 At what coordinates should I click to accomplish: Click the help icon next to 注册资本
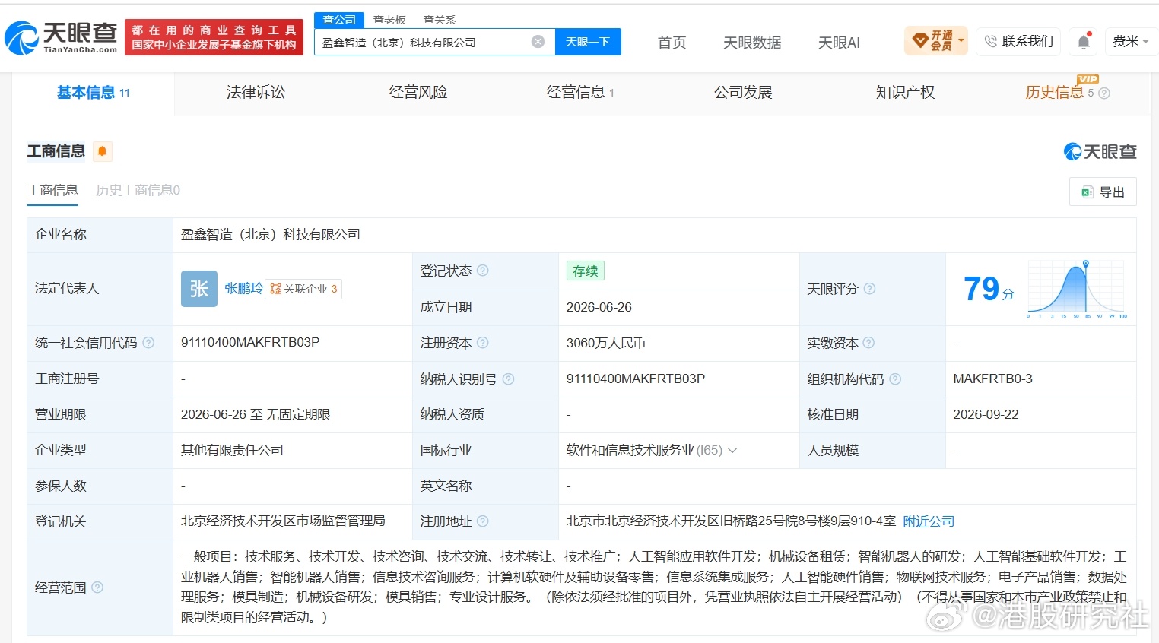[482, 343]
